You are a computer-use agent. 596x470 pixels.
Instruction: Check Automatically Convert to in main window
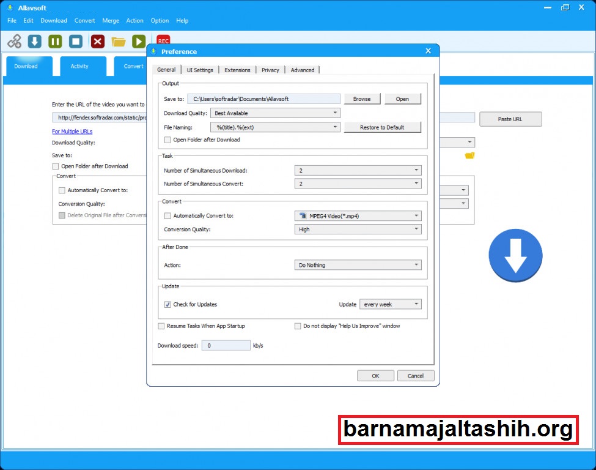(62, 190)
